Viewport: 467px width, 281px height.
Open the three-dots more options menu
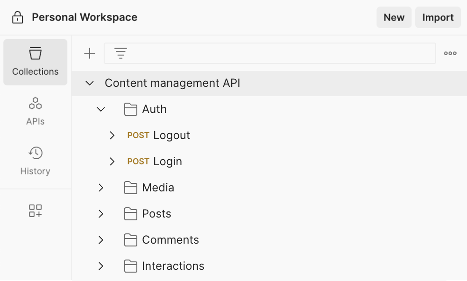coord(450,54)
